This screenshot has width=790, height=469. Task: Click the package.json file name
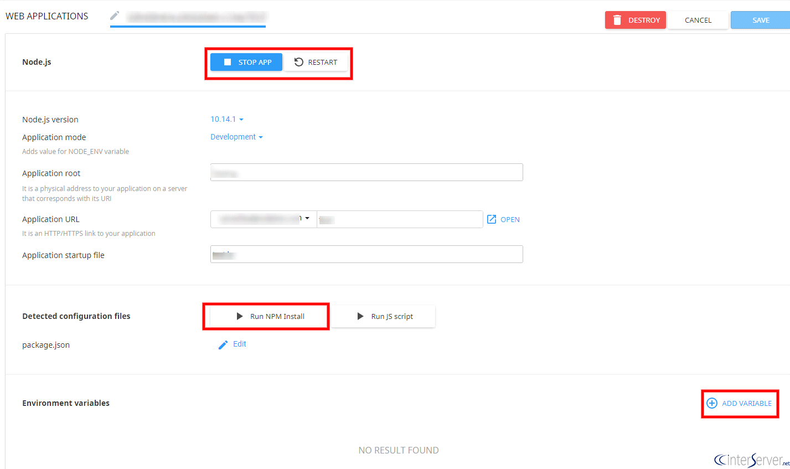click(x=46, y=345)
